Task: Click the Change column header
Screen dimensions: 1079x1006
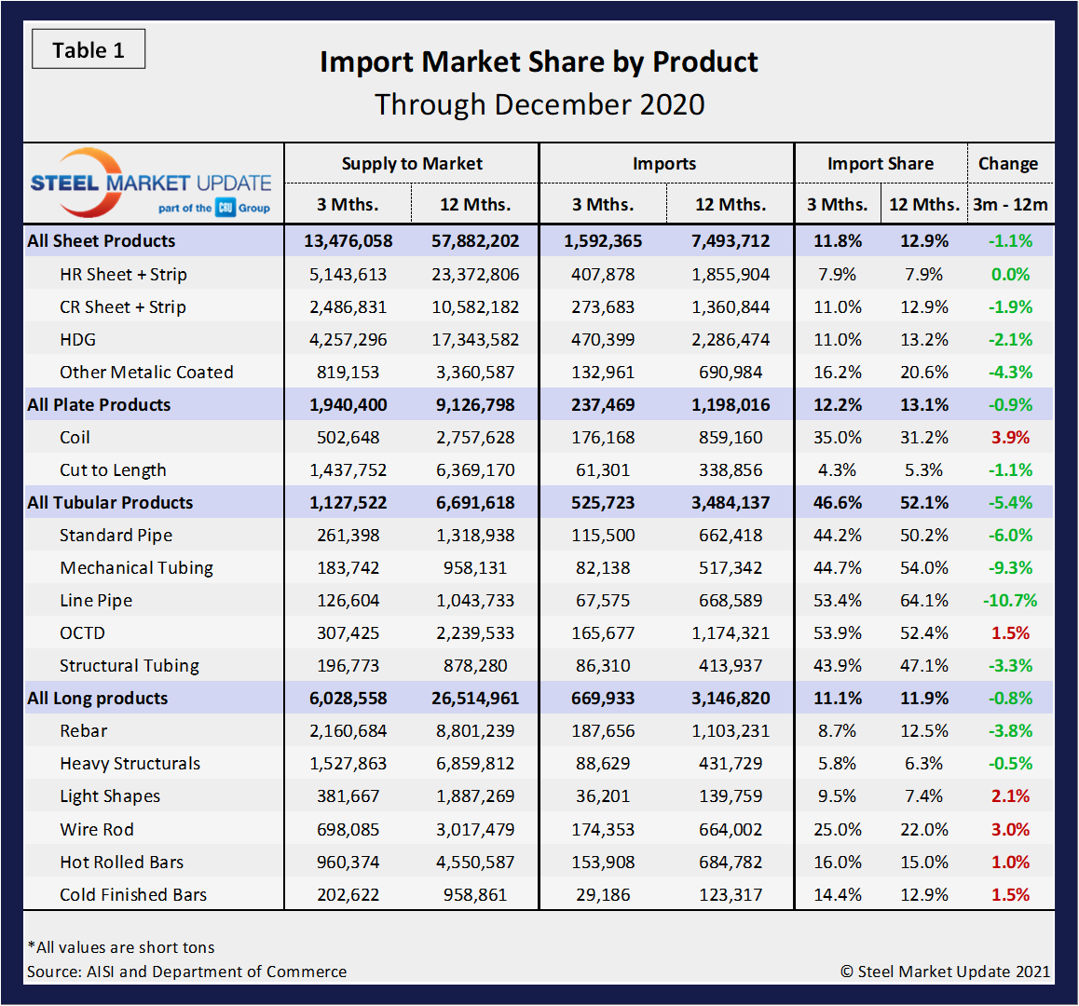Action: coord(1007,164)
